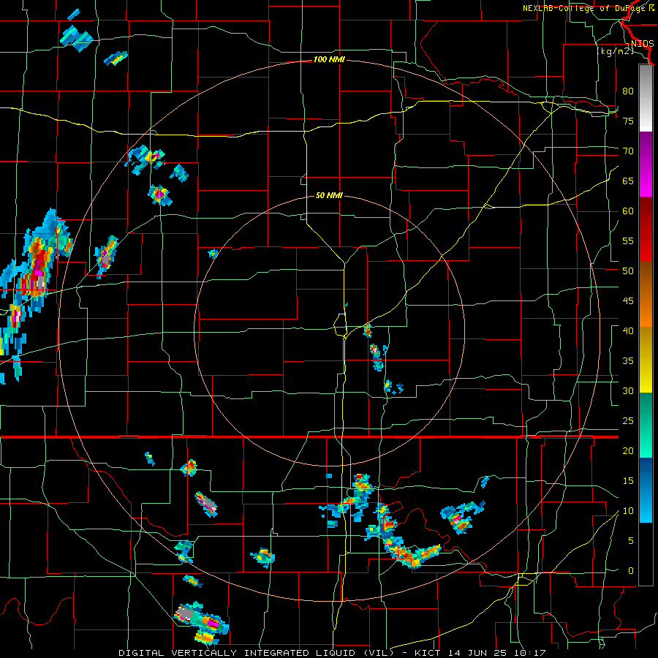Screen dimensions: 658x658
Task: Click the NEXLAB-College of DuPage credit text
Action: tap(588, 8)
